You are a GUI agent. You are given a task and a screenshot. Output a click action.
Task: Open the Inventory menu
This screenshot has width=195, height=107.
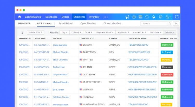coord(94,17)
